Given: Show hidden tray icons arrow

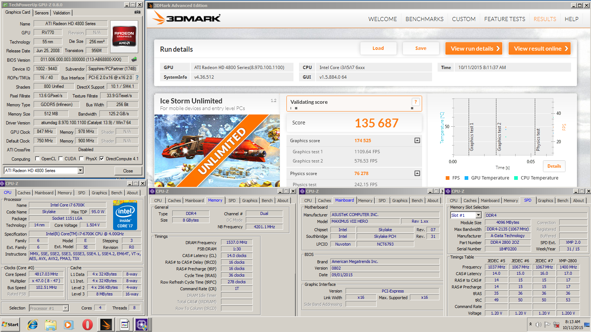Looking at the screenshot, I should coord(530,324).
